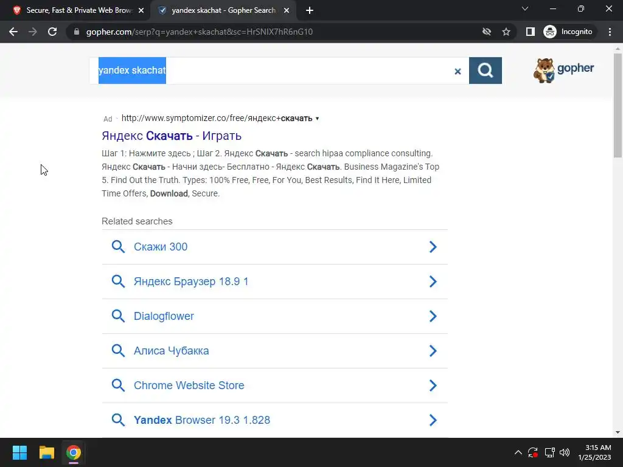The height and width of the screenshot is (467, 623).
Task: Open the tab search dropdown arrow
Action: tap(525, 9)
